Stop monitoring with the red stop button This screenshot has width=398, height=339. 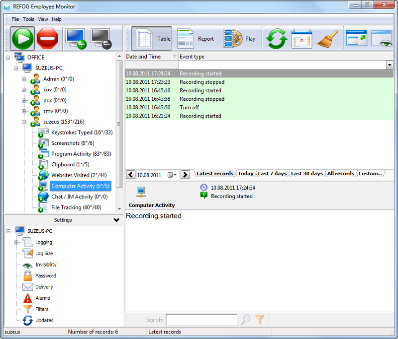[47, 39]
